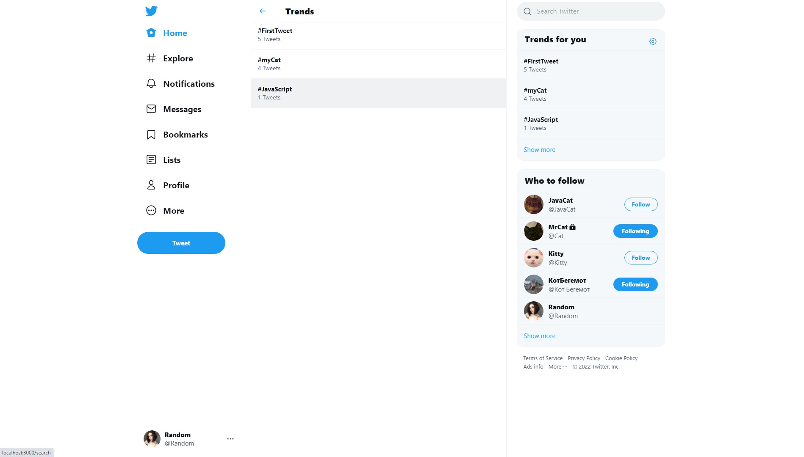Expand the More menu in sidebar
Screen dimensions: 804x457
[165, 210]
